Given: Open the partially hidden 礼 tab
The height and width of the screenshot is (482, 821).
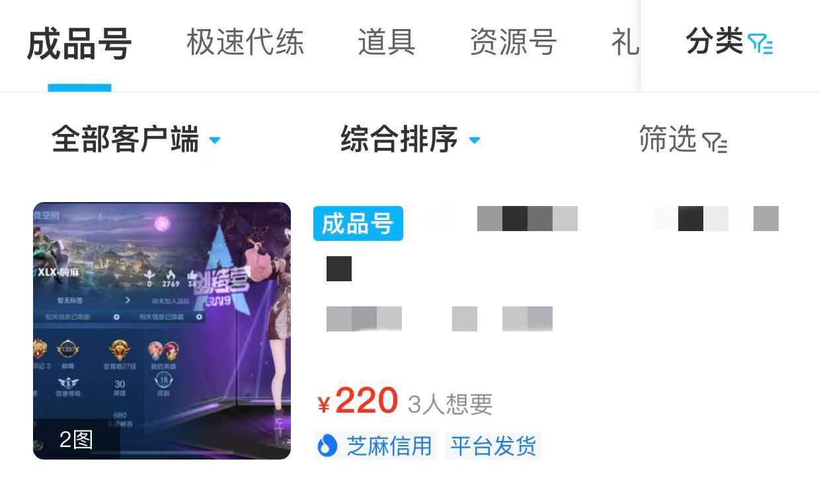Looking at the screenshot, I should [625, 43].
